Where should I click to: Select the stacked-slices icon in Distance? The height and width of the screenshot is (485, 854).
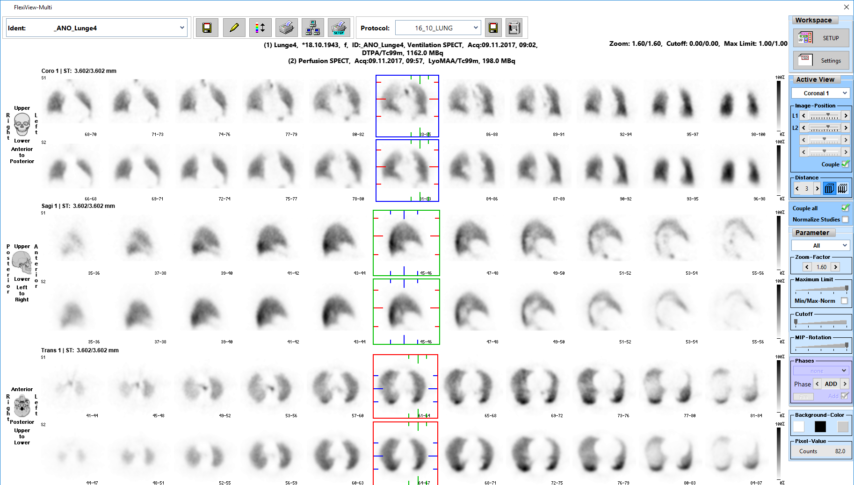tap(829, 188)
